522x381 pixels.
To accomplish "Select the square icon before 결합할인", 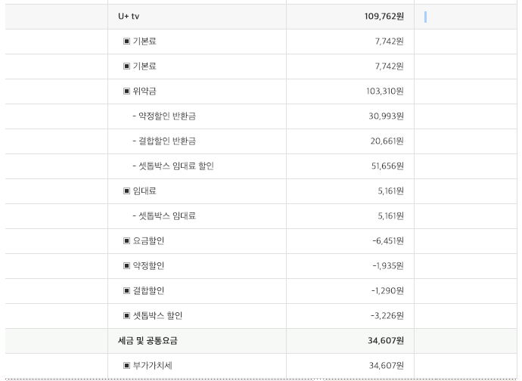I will [126, 291].
